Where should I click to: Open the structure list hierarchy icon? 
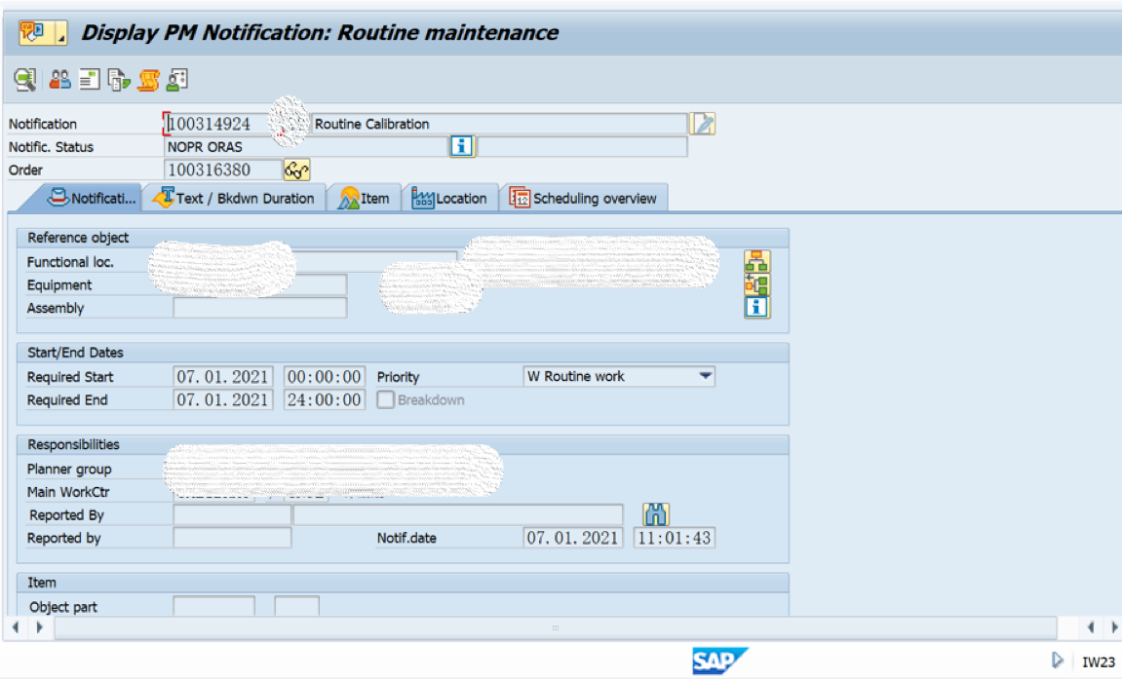(756, 262)
